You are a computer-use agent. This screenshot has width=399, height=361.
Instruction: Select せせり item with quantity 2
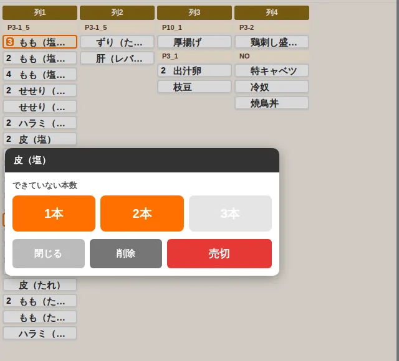point(40,91)
